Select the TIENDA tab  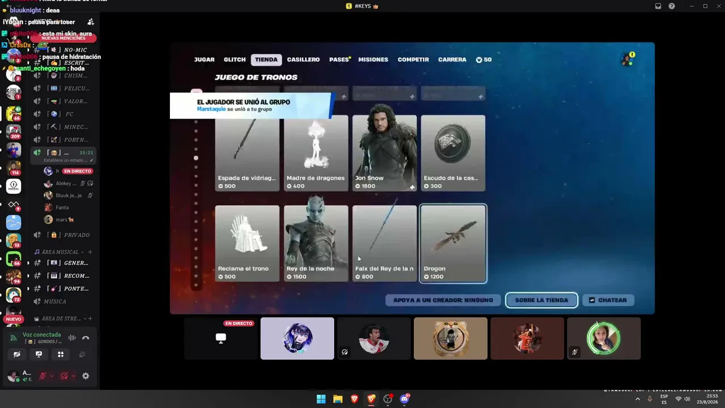[266, 59]
